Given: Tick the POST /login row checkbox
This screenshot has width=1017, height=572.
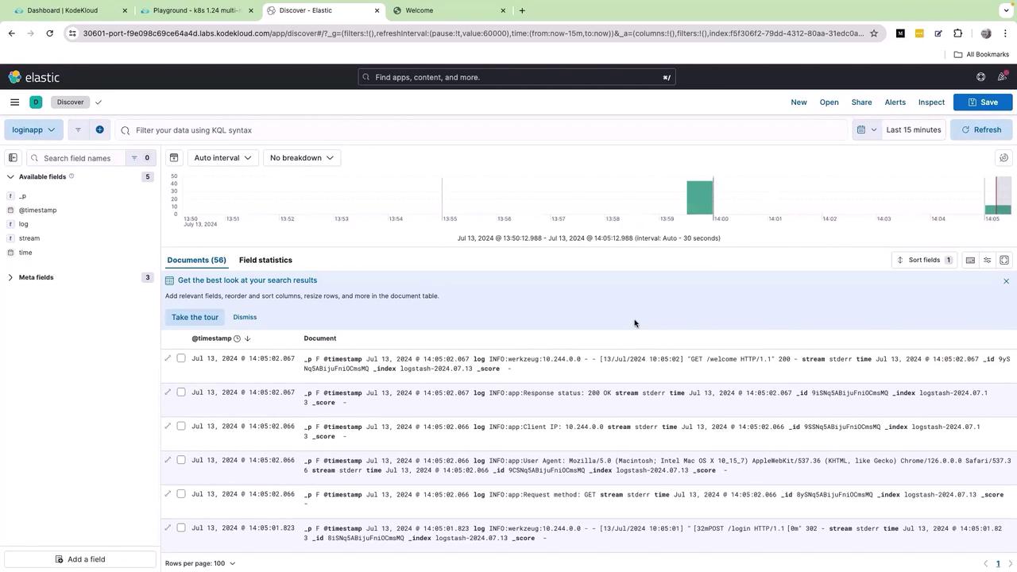Looking at the screenshot, I should [181, 528].
